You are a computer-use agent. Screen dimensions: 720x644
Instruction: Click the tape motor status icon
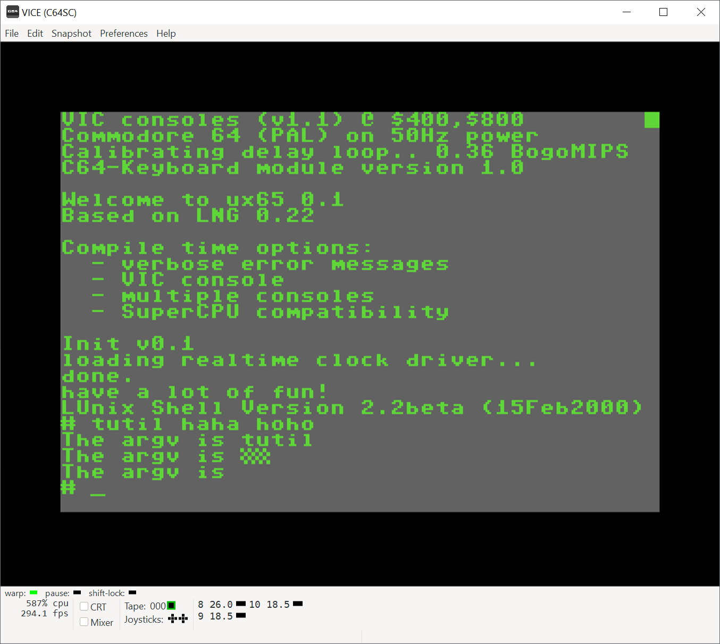(x=171, y=606)
